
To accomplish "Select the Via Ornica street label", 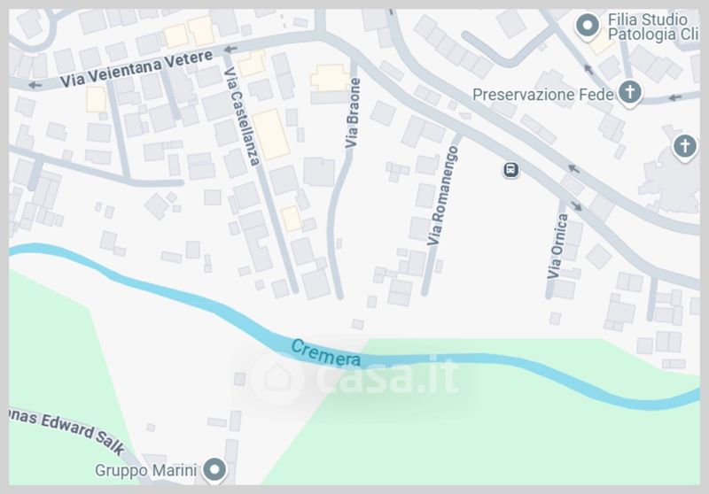I will tap(557, 246).
